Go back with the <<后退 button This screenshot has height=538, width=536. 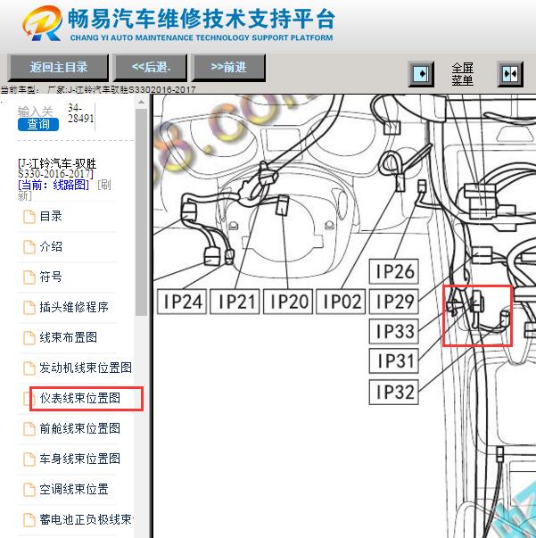(151, 67)
